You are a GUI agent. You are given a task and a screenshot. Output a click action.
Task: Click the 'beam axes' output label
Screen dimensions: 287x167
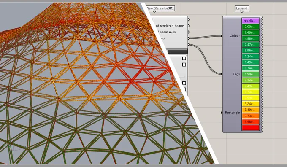[x=168, y=32]
